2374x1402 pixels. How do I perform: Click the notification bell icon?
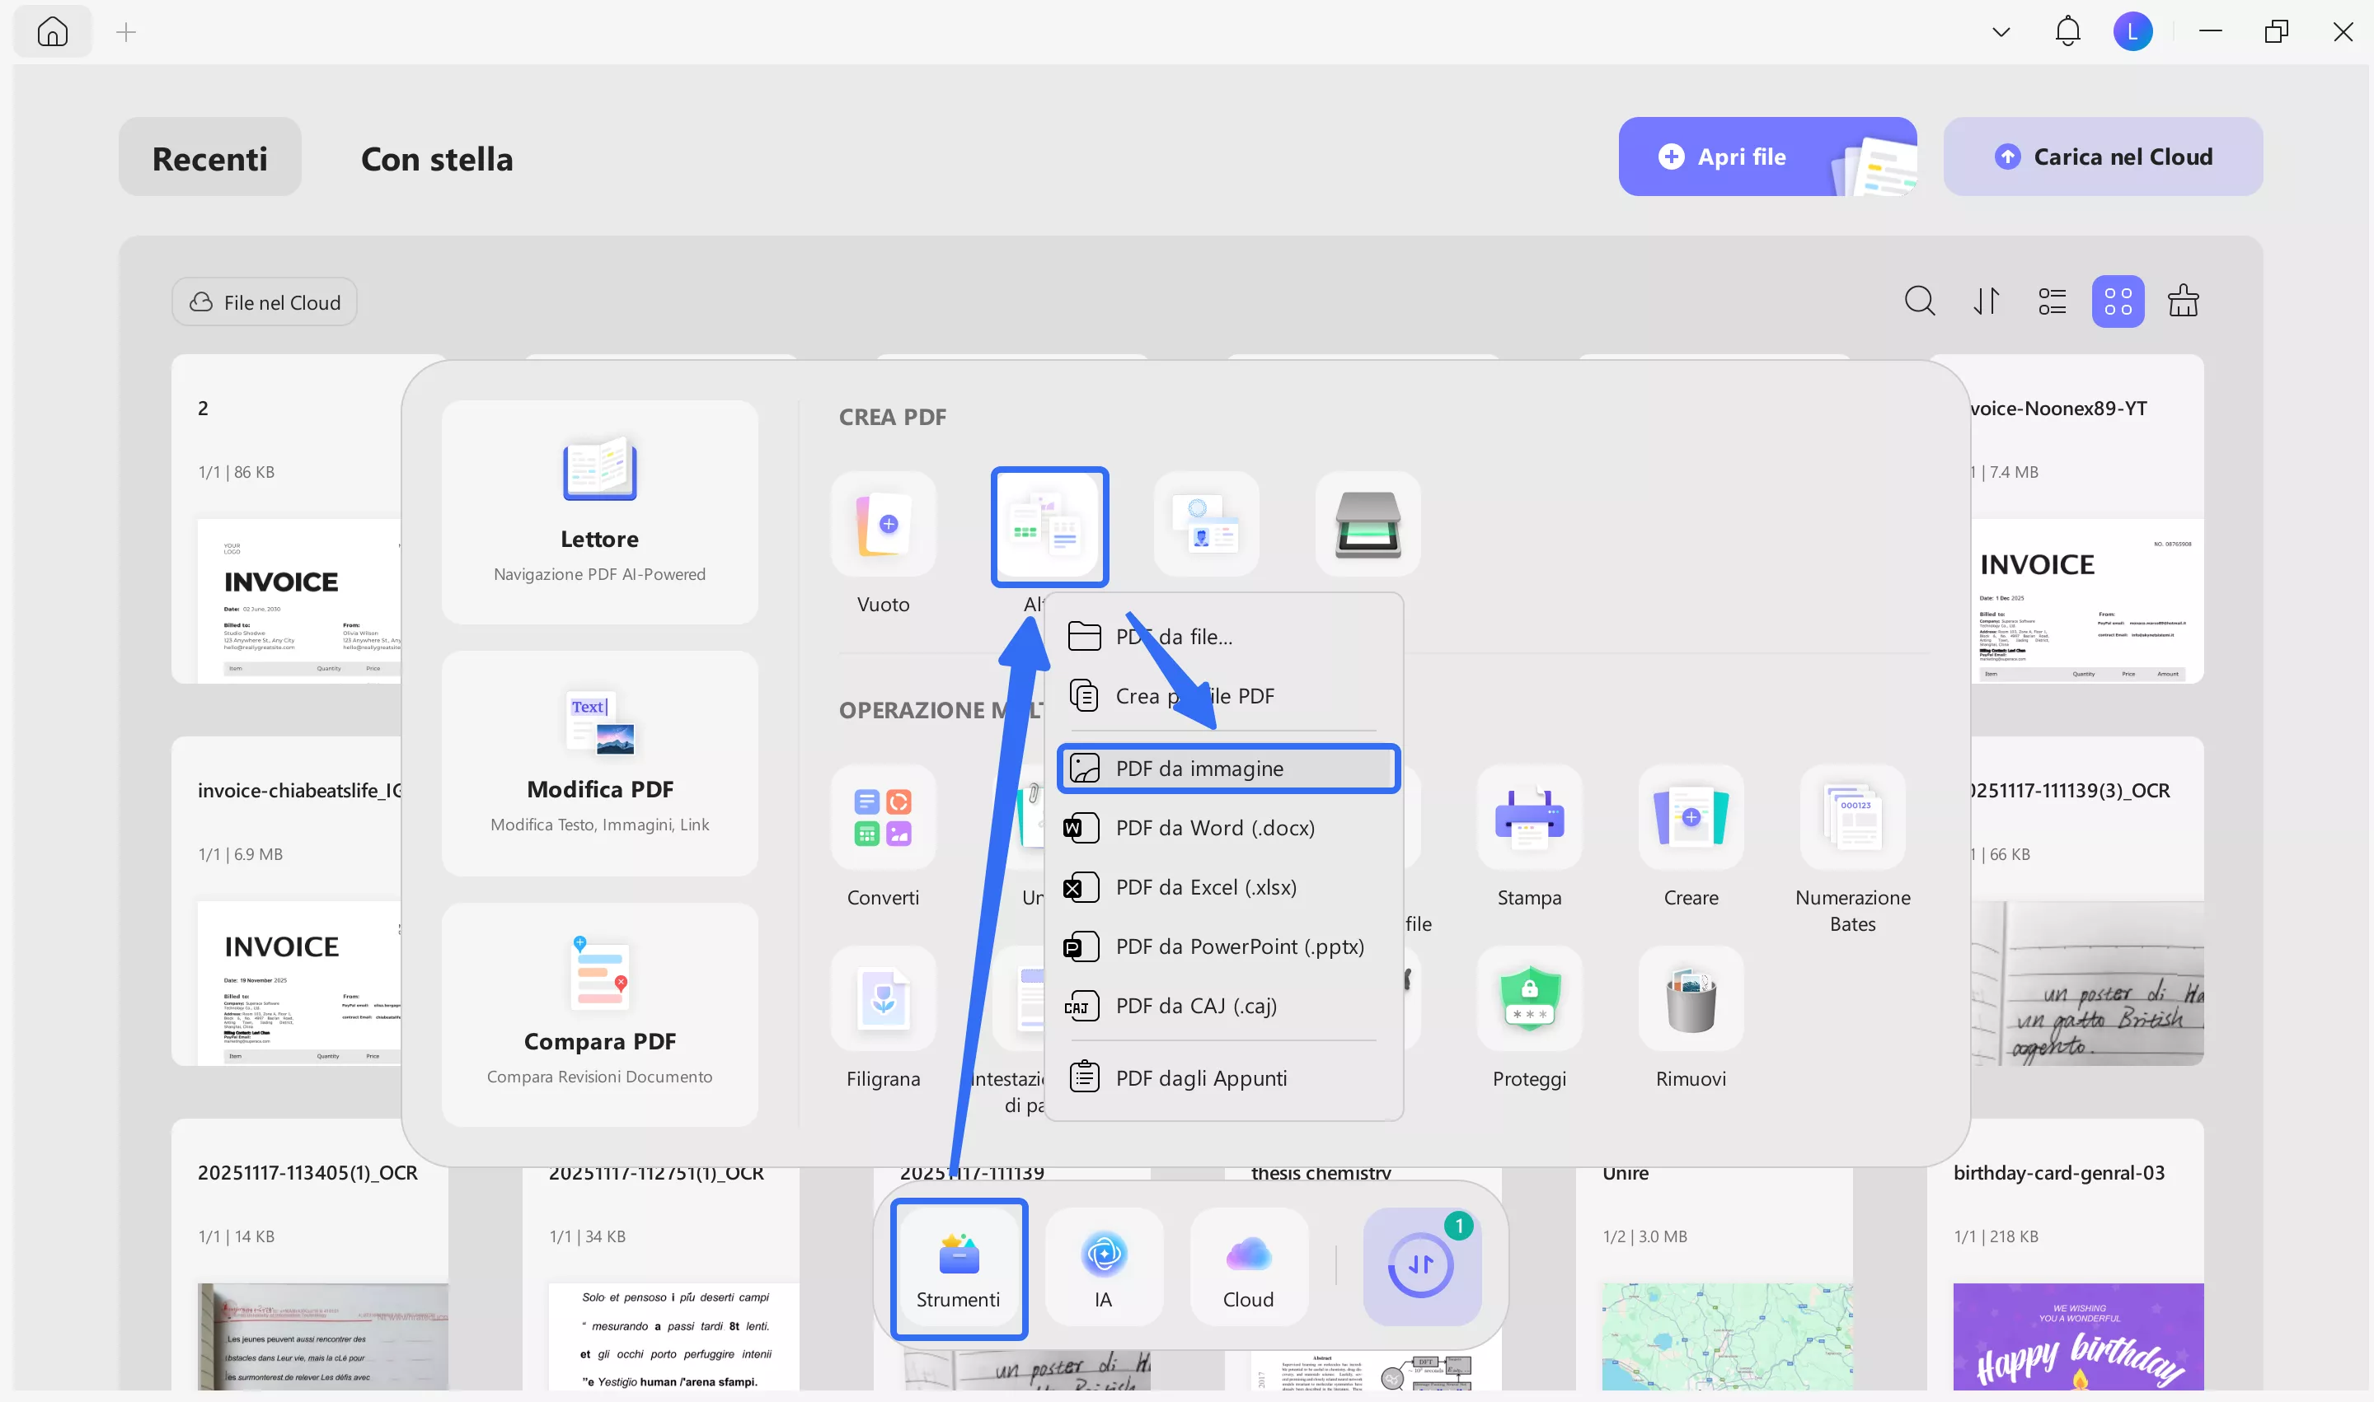coord(2067,32)
